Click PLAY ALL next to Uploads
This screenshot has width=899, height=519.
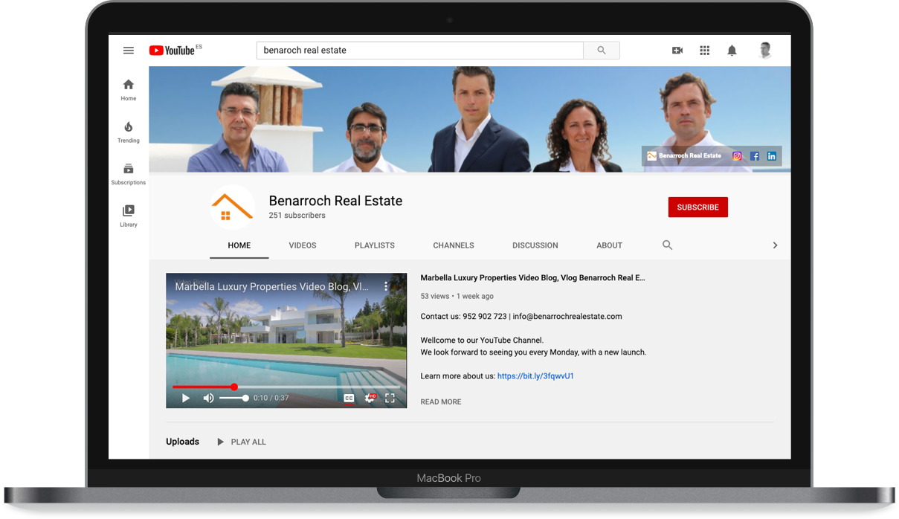pyautogui.click(x=242, y=442)
